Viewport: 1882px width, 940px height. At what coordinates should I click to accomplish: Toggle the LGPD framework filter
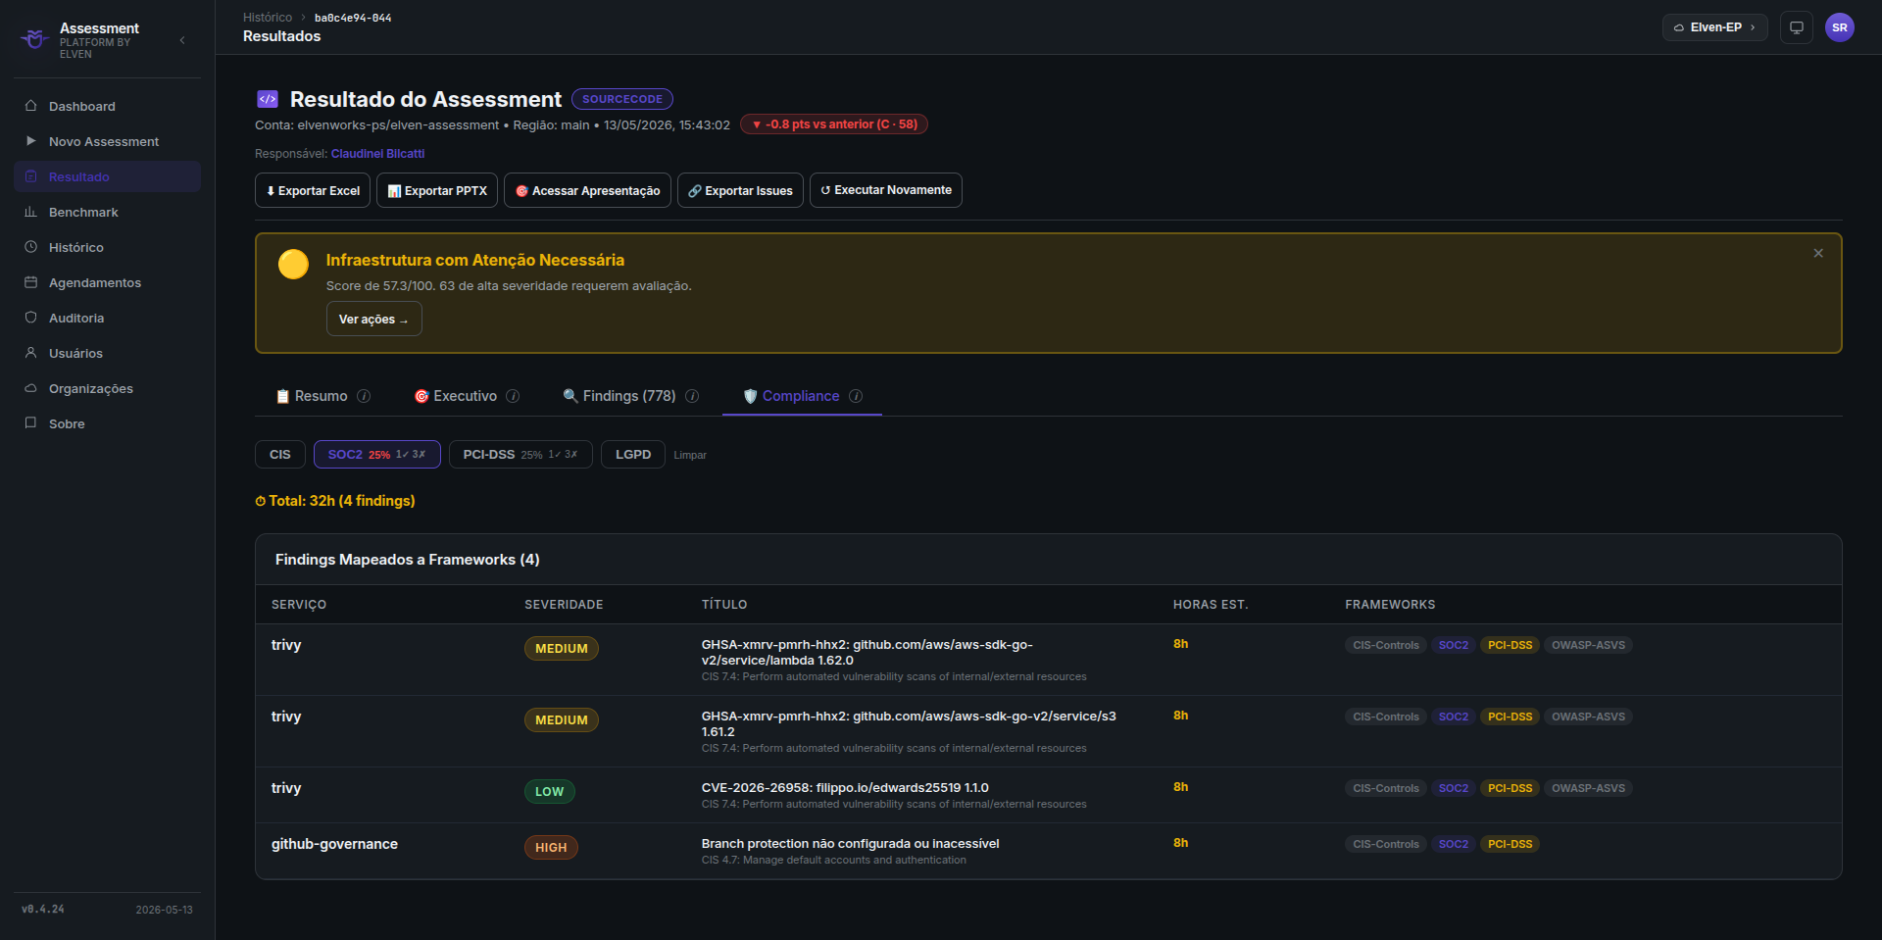(x=633, y=455)
